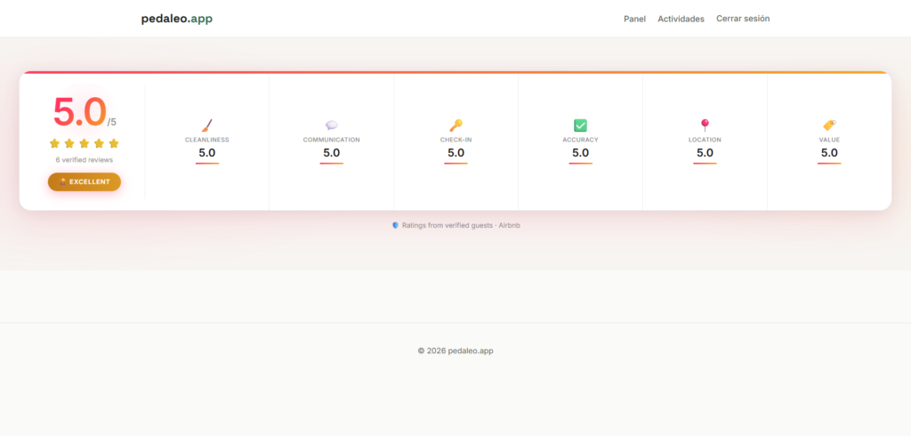Click the Communication speech bubble icon
Image resolution: width=911 pixels, height=436 pixels.
(331, 125)
